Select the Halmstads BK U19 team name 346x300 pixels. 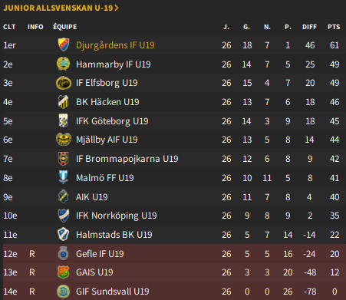pyautogui.click(x=114, y=235)
